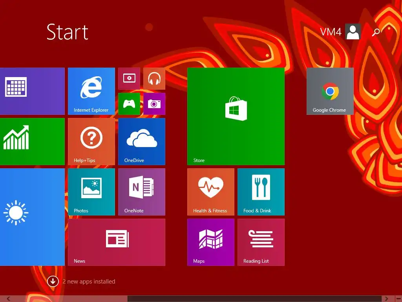
Task: Launch Internet Explorer tile
Action: pos(91,91)
